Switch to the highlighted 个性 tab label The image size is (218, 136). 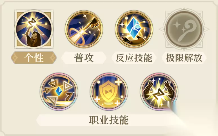point(34,58)
